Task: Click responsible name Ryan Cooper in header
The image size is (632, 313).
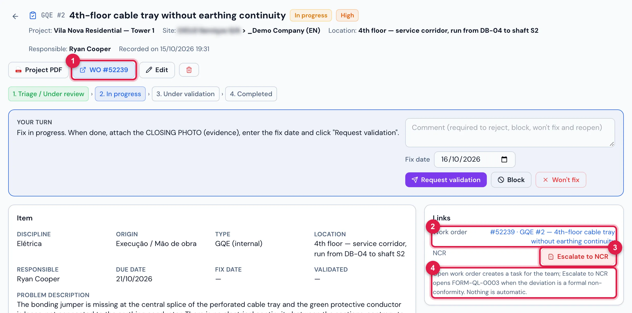Action: coord(90,49)
